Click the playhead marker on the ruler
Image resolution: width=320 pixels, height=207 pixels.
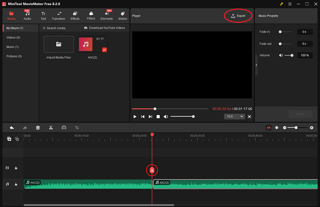coord(152,134)
